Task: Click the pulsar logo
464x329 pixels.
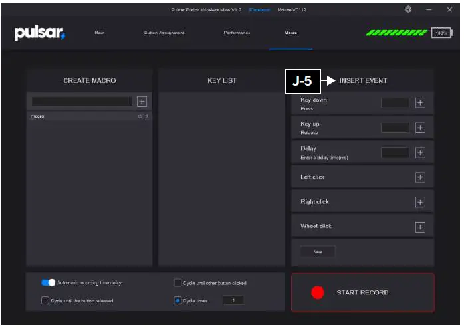Action: 40,33
